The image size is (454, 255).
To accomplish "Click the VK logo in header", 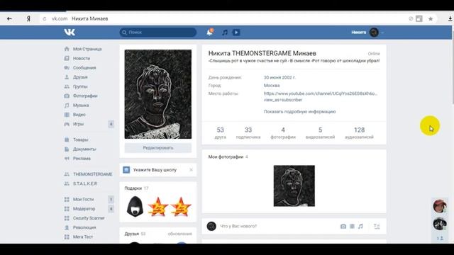I will pos(70,32).
